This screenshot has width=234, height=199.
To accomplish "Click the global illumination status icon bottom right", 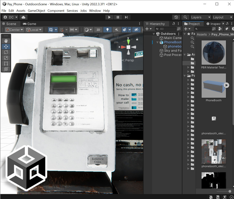I will point(225,197).
